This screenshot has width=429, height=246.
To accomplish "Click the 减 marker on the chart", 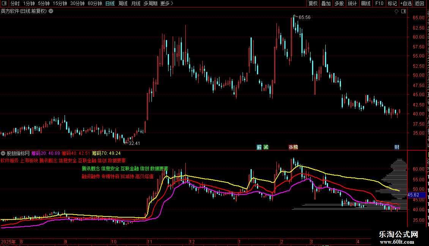I will pos(266,147).
